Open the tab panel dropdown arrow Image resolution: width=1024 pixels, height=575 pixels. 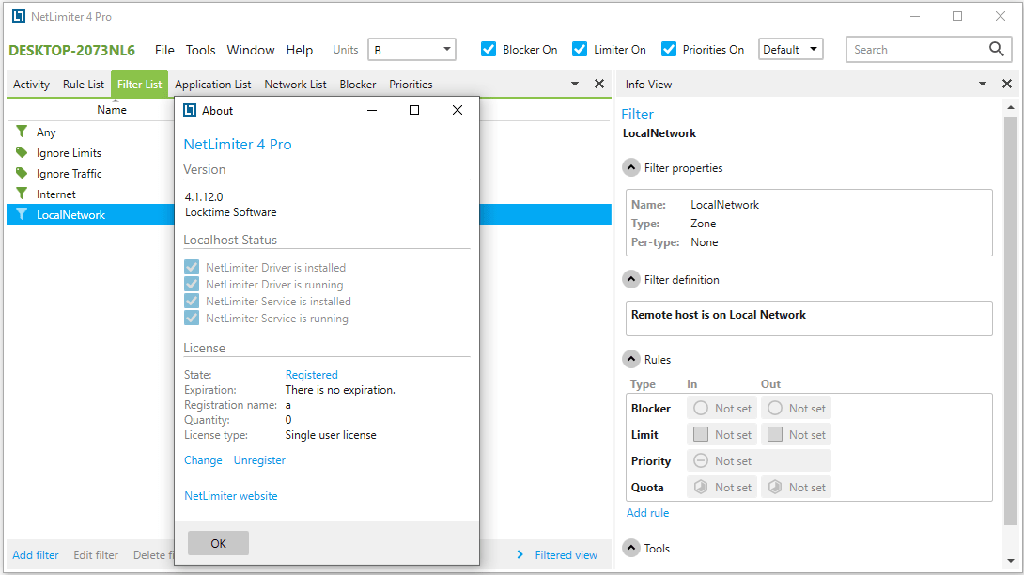[575, 84]
